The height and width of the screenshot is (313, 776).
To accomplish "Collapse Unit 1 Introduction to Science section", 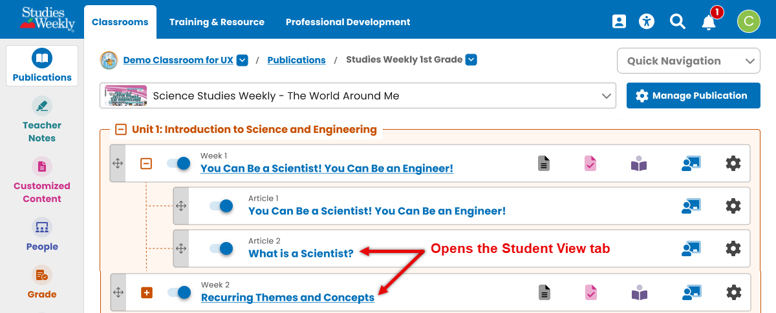I will (x=121, y=130).
